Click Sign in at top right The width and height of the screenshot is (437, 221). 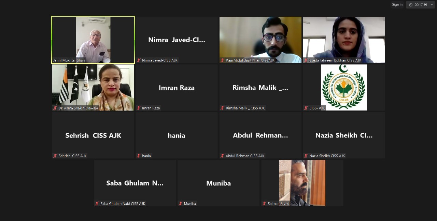[x=397, y=4]
